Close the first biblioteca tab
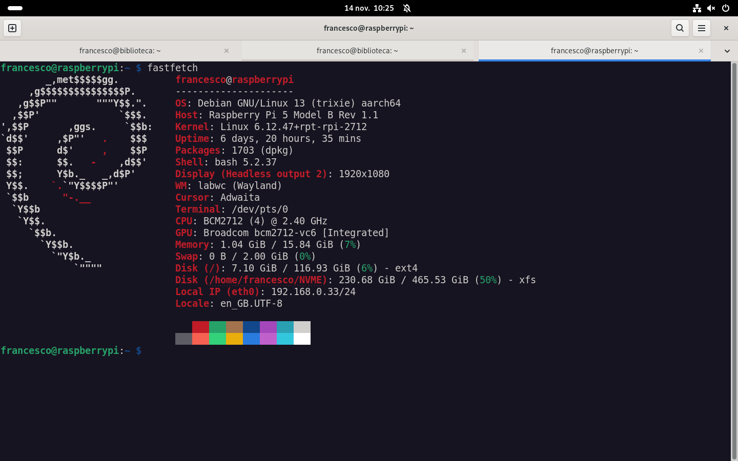This screenshot has width=738, height=461. pyautogui.click(x=227, y=51)
